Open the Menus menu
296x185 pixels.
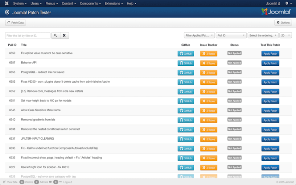click(51, 3)
